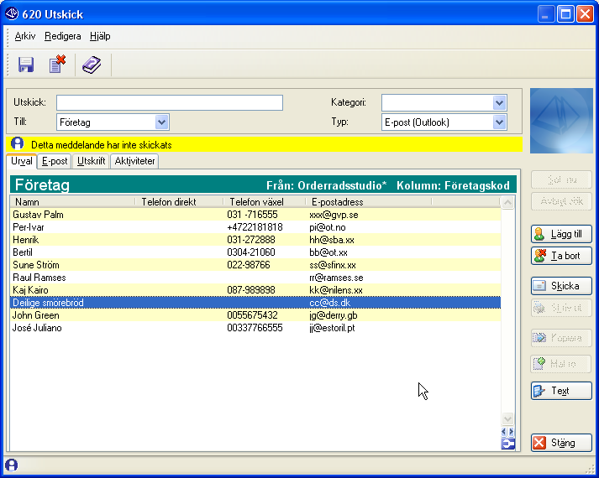Select the Kaj Kairo row
This screenshot has height=478, width=599.
tap(255, 290)
